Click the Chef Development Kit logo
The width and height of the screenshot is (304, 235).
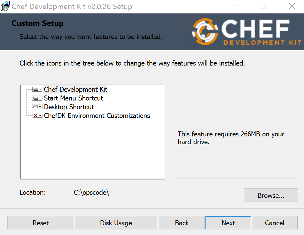point(246,32)
